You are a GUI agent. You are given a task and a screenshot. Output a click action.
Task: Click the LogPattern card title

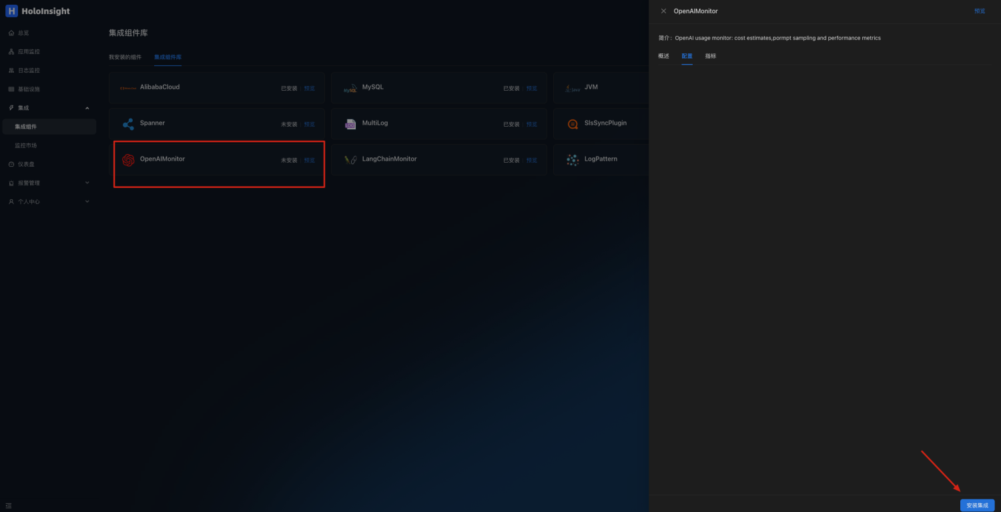coord(601,159)
